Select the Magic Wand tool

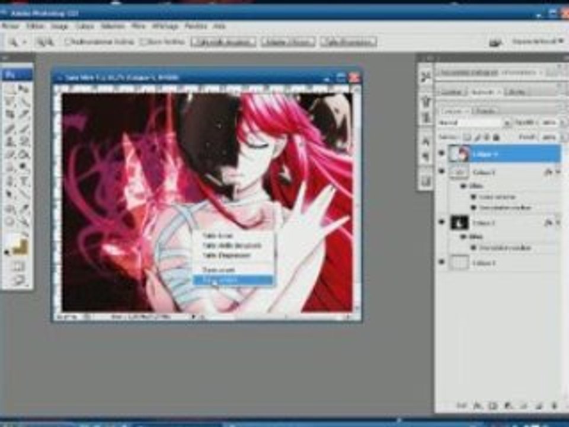click(x=24, y=102)
